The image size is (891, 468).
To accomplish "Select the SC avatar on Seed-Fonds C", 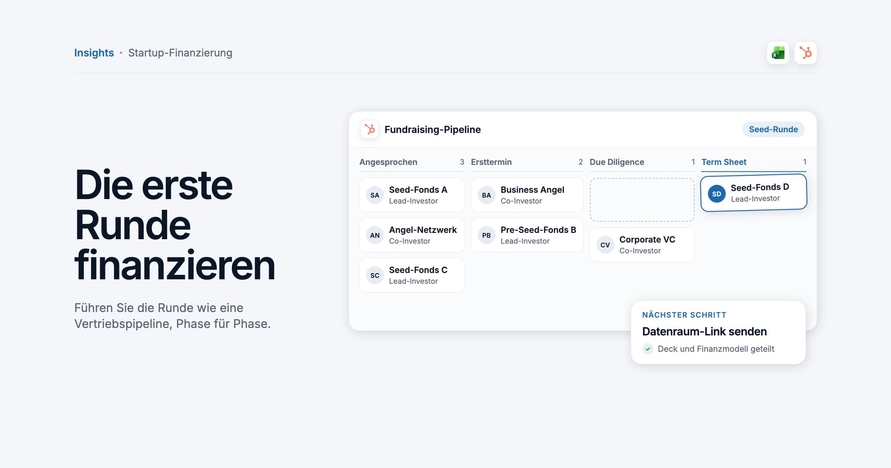I will point(375,276).
